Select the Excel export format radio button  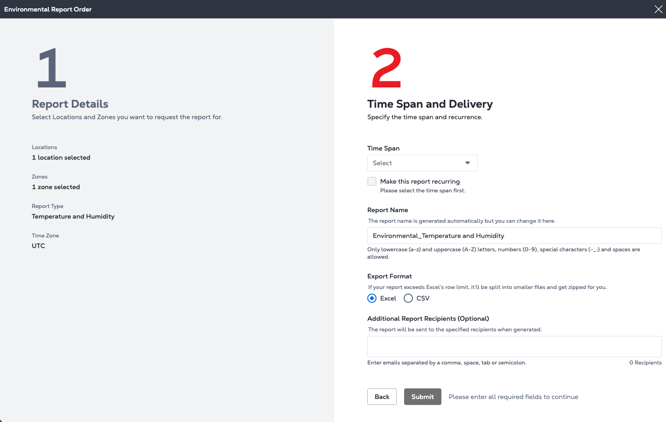372,298
